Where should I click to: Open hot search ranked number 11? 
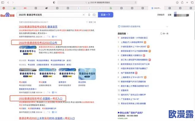[135, 86]
